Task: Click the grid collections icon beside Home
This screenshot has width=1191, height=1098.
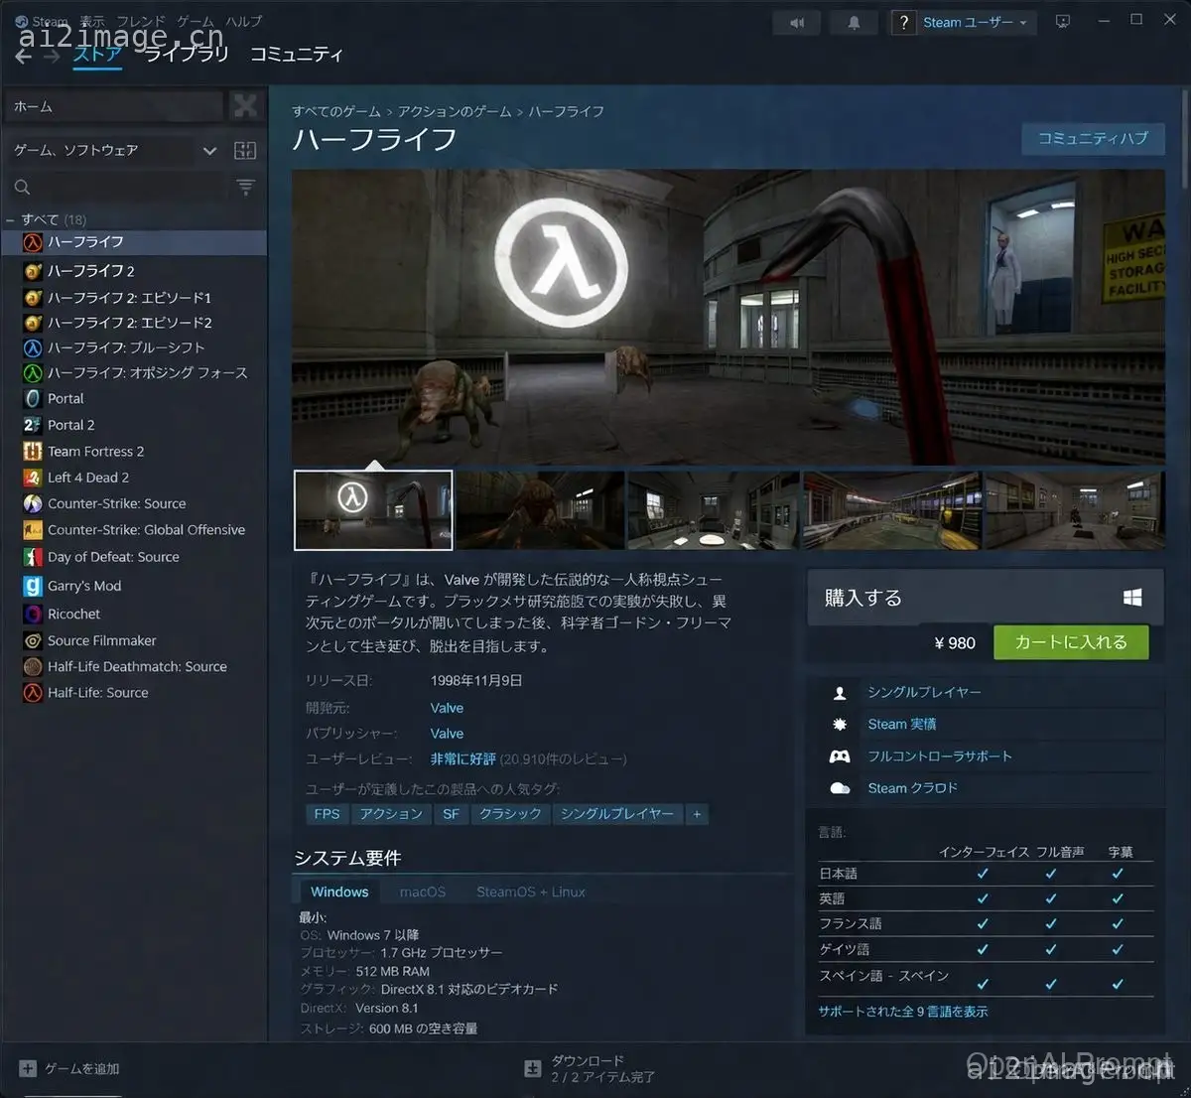Action: coord(244,105)
